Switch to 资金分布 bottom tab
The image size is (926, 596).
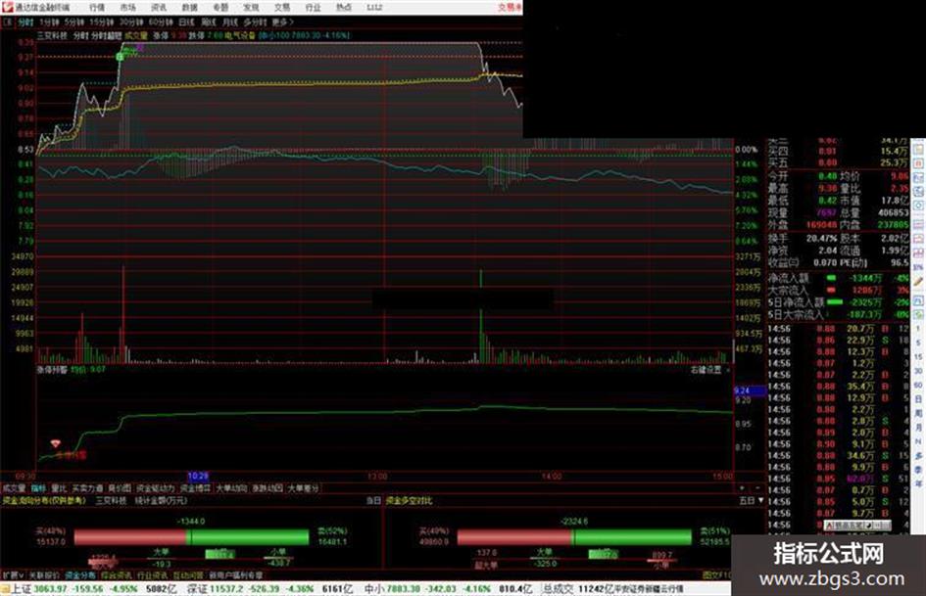click(80, 574)
